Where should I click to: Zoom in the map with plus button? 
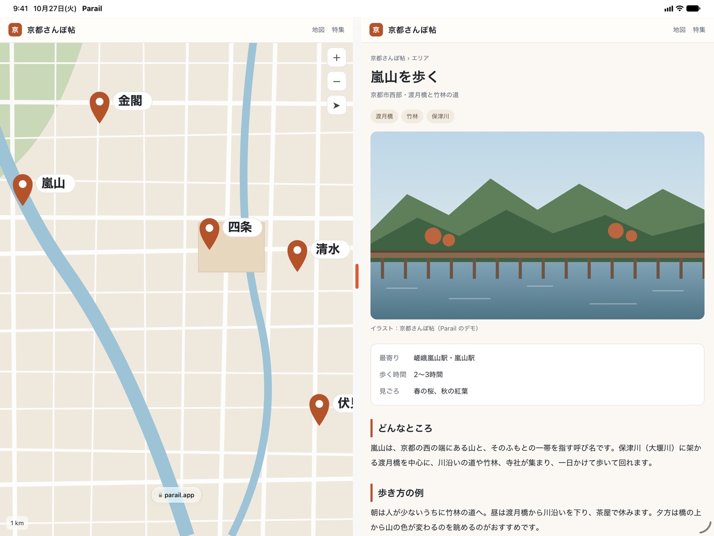click(337, 58)
